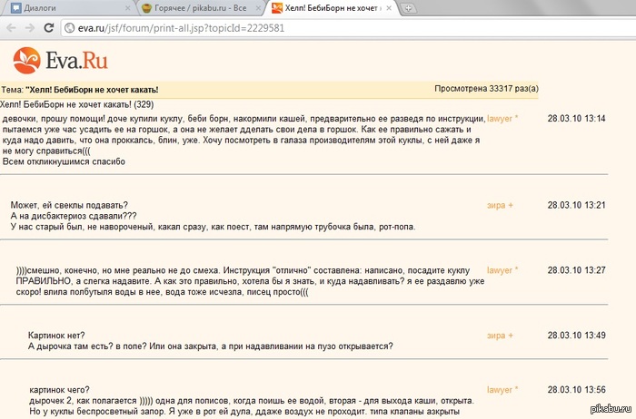Click timestamp 28.03.10 13:21
This screenshot has height=419, width=636.
[576, 205]
